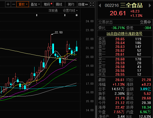The width and height of the screenshot is (153, 118).
Task: Click 内盘 value 6.96万
Action: [146, 112]
